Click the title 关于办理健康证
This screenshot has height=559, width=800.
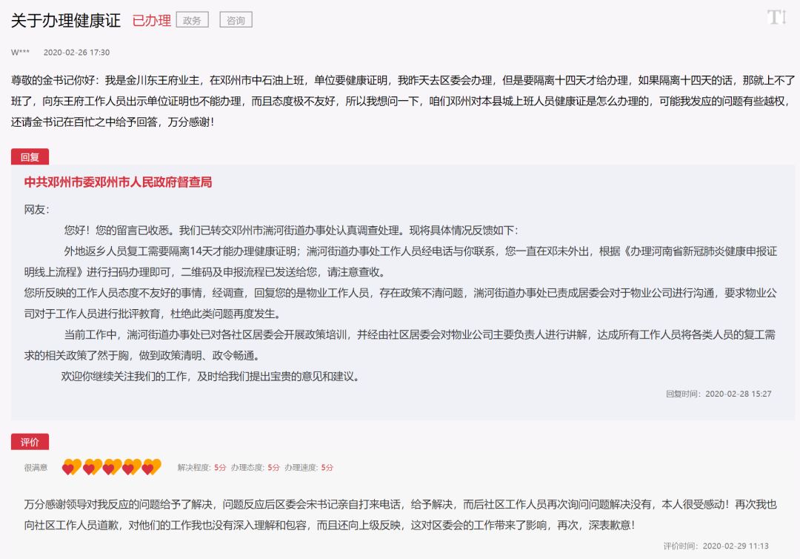tap(66, 21)
